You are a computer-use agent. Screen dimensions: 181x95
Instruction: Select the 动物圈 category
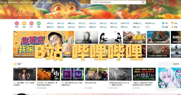(x=135, y=23)
